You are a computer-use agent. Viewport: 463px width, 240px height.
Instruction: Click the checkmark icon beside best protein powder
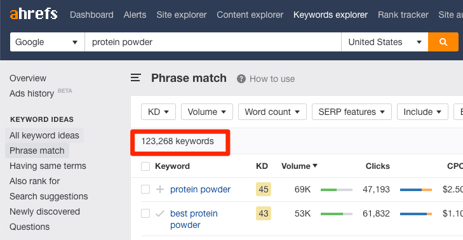click(160, 213)
